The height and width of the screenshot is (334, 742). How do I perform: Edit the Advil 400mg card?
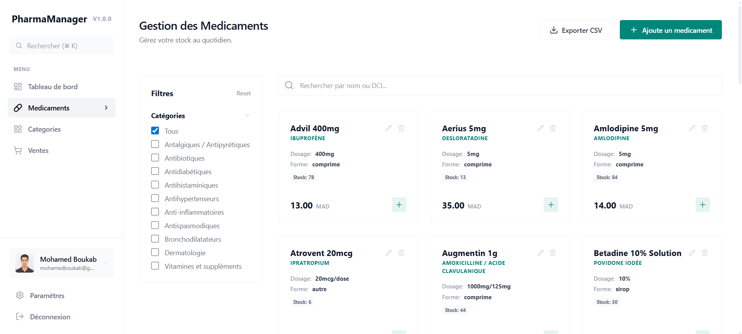(x=389, y=128)
